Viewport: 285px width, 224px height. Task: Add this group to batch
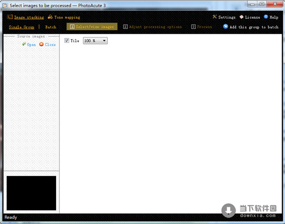pyautogui.click(x=254, y=27)
